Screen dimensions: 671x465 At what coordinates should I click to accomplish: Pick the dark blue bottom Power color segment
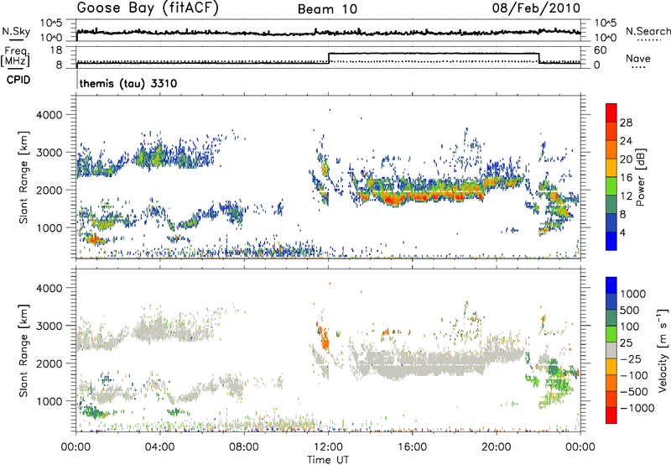coord(611,241)
